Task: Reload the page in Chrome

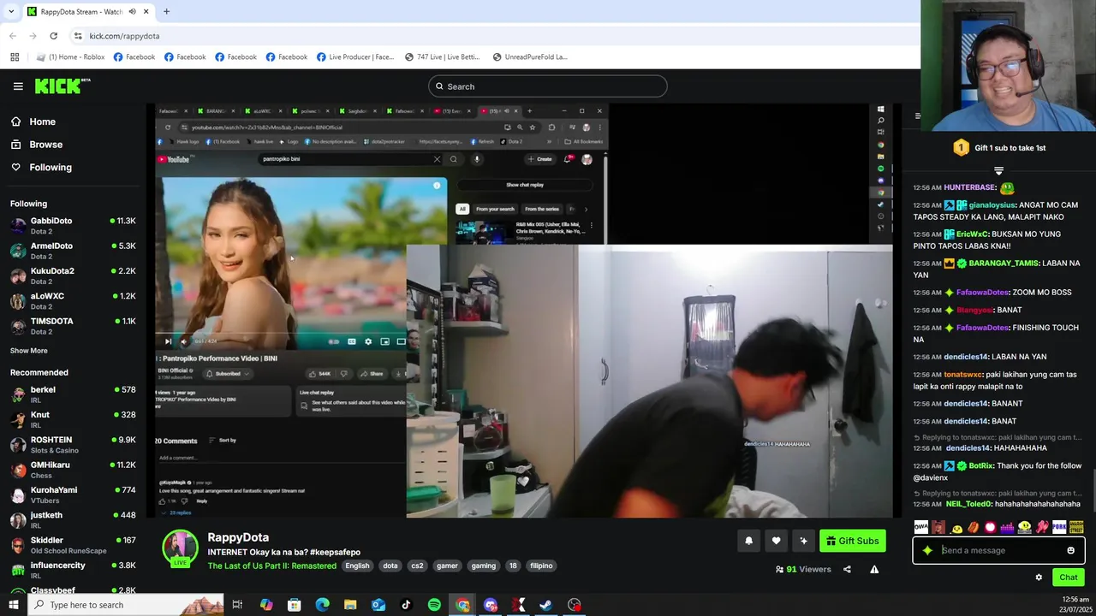Action: (x=53, y=36)
